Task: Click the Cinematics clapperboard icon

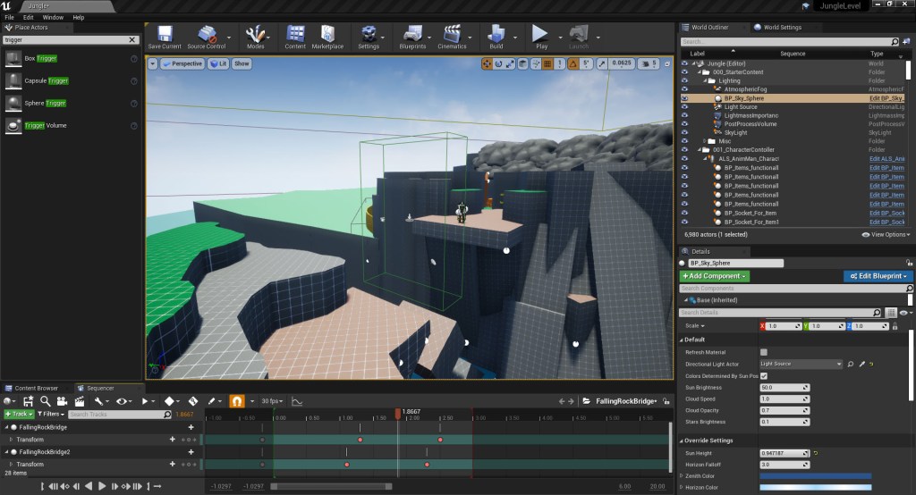Action: tap(453, 34)
